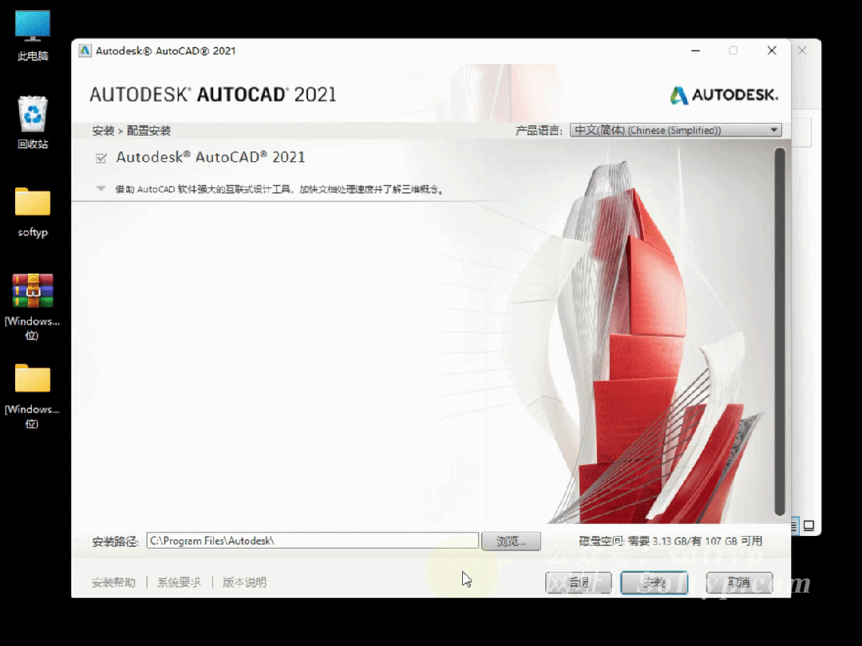Close the background window behind the installer
The height and width of the screenshot is (646, 862).
coord(802,50)
